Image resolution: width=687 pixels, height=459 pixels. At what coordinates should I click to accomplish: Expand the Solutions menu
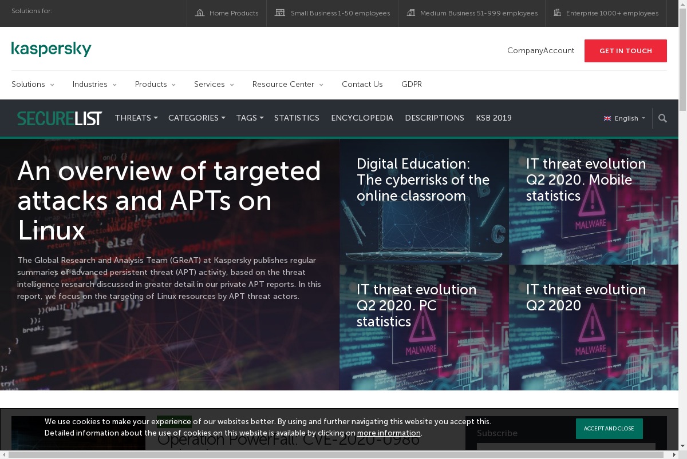pyautogui.click(x=33, y=84)
